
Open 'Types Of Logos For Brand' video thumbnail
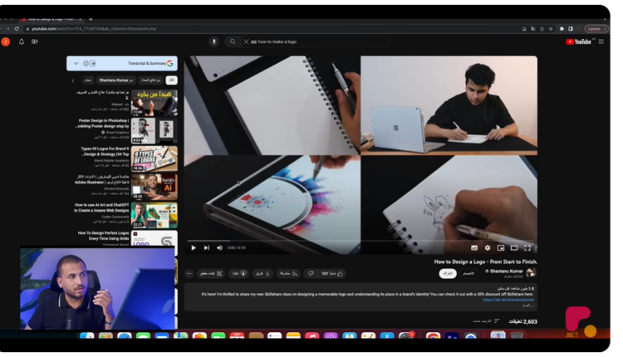point(155,158)
